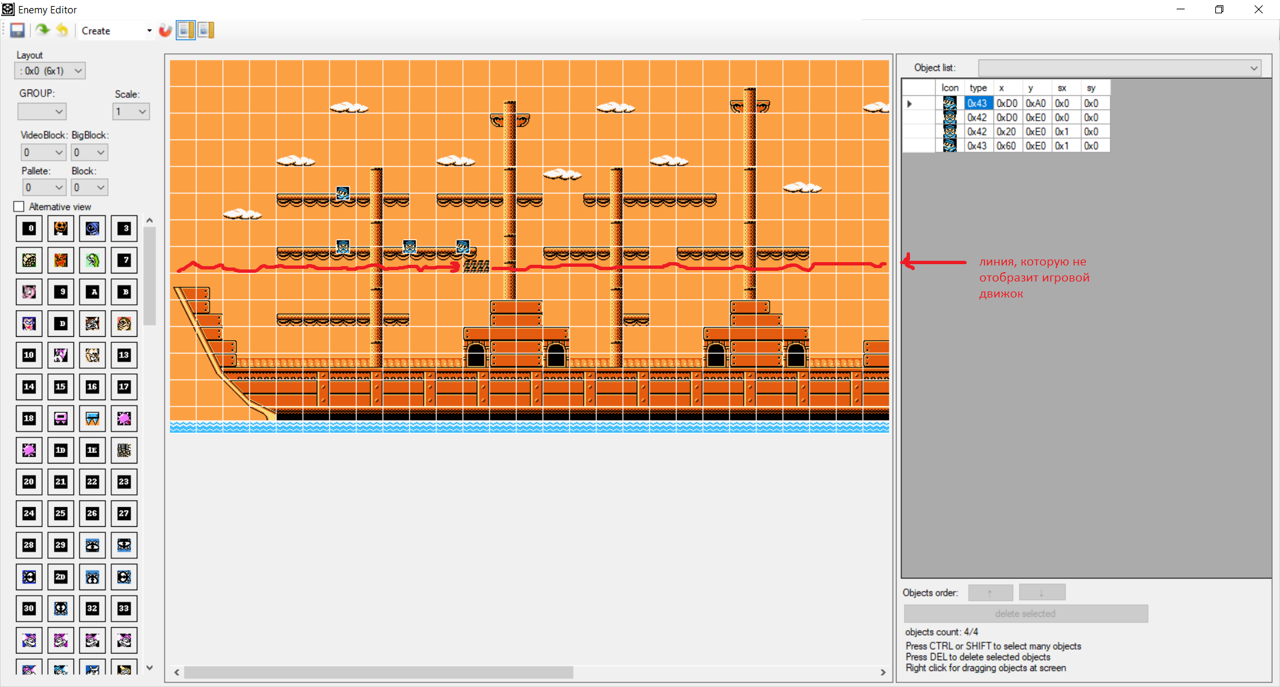Click the sx column header
Screen dimensions: 1280x687
1067,88
